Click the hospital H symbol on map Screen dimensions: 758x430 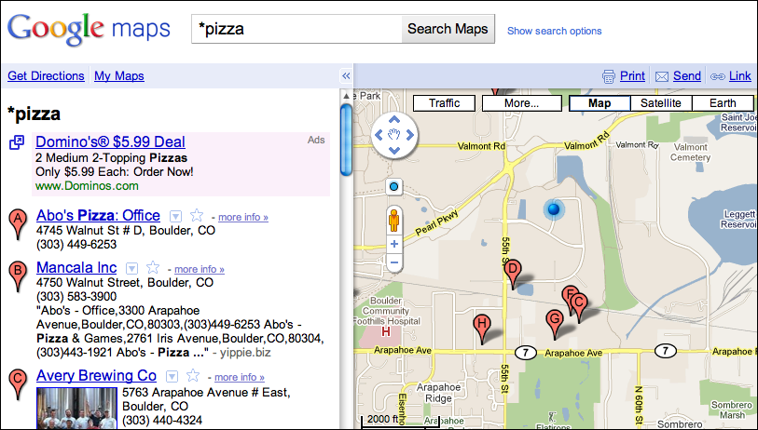386,331
